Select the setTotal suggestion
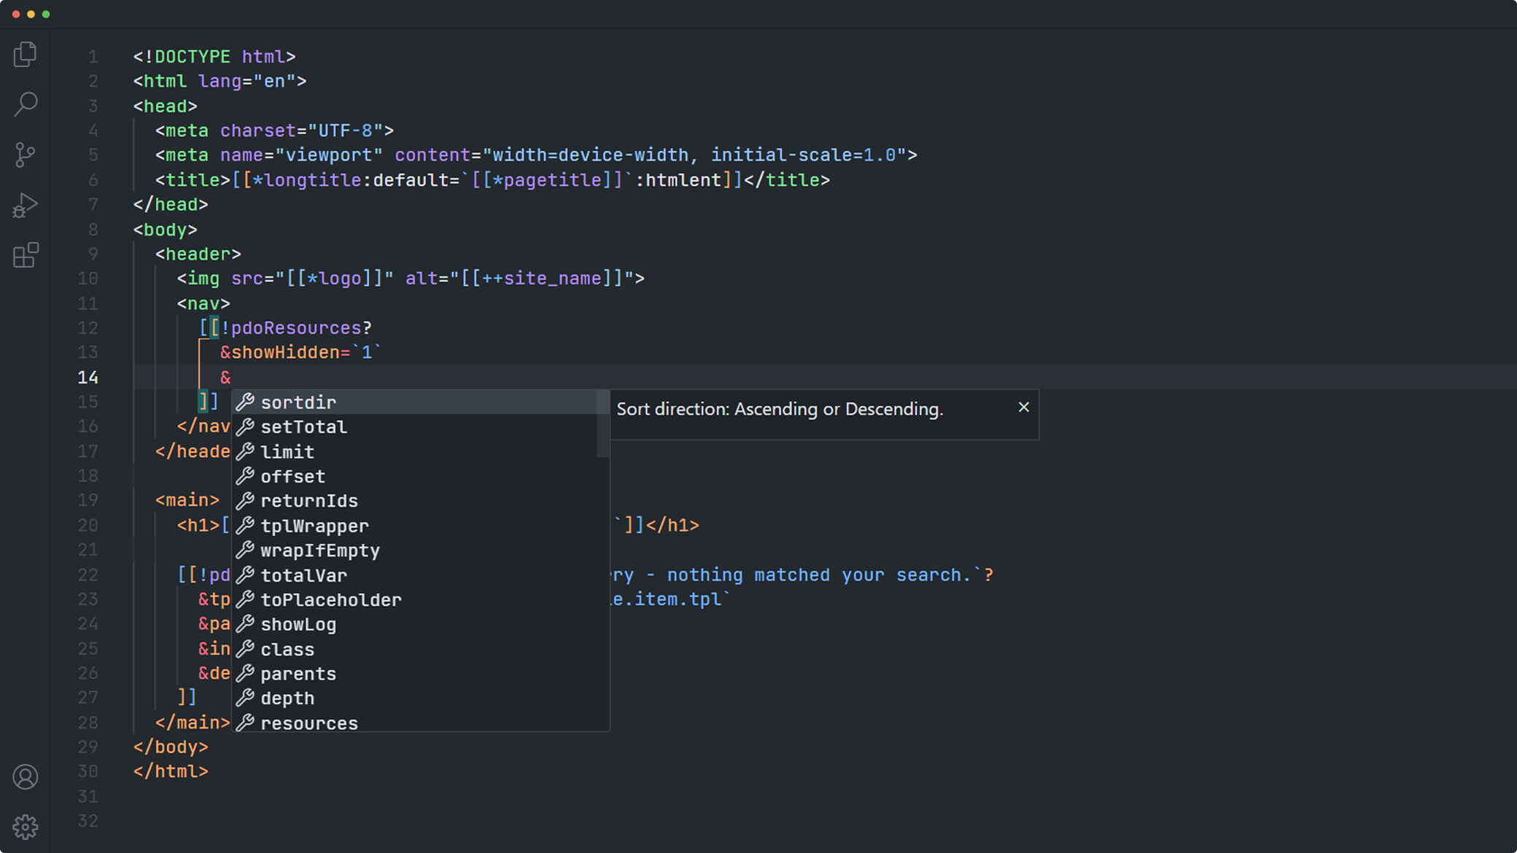The width and height of the screenshot is (1517, 853). (x=303, y=427)
